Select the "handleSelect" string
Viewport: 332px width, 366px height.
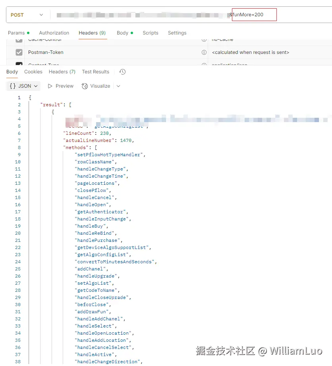point(95,326)
